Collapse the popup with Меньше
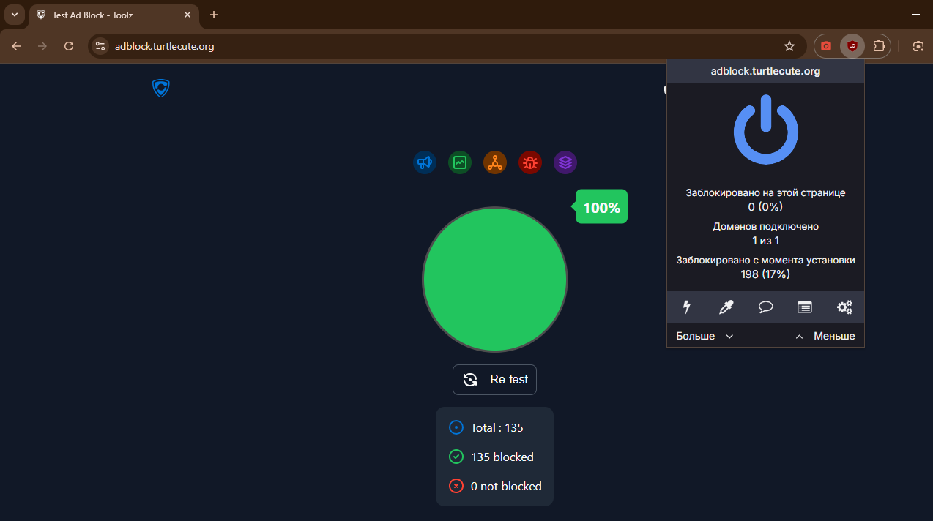 coord(825,336)
